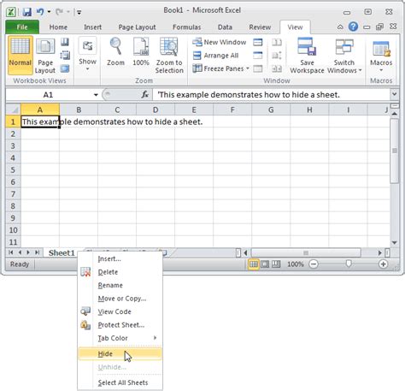Click Zoom to Selection button

(x=169, y=56)
